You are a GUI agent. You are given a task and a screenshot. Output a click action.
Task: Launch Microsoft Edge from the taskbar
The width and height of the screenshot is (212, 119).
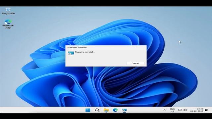[115, 110]
